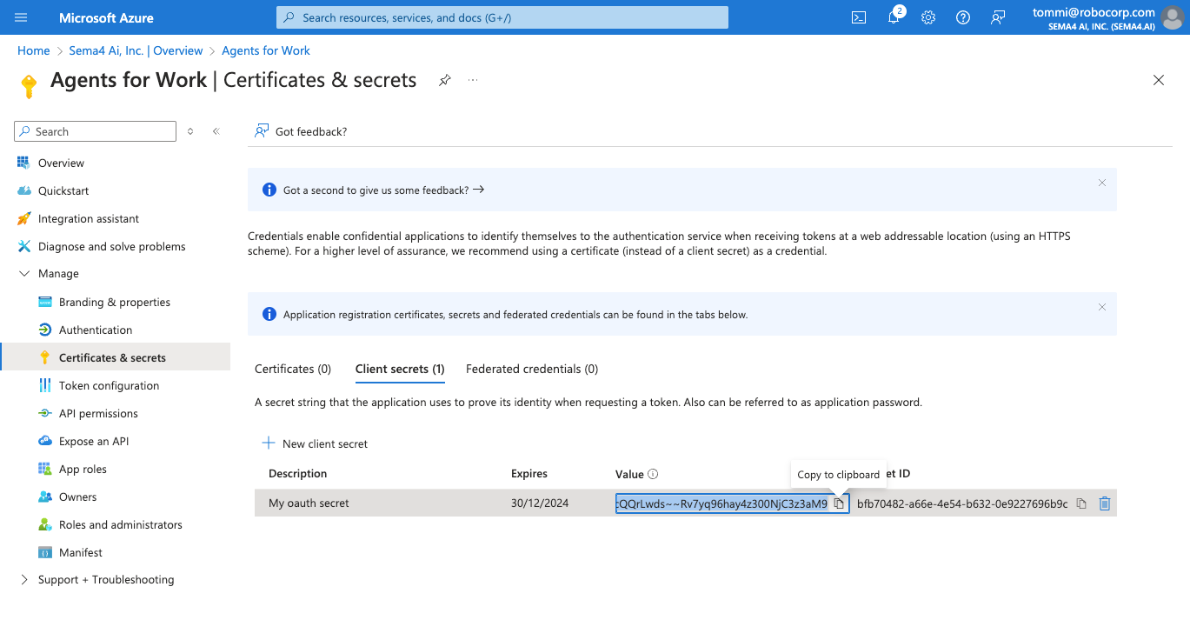Open the blade's more options ellipsis
This screenshot has height=640, width=1190.
pos(473,80)
